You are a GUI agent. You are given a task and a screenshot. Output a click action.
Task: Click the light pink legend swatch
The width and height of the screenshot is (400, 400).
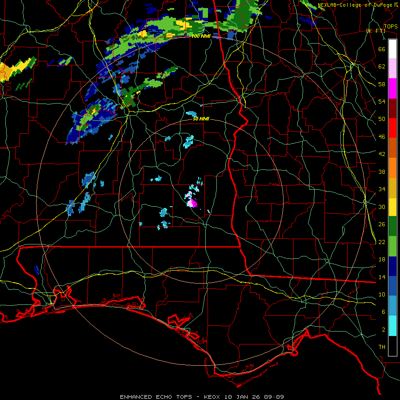392,68
